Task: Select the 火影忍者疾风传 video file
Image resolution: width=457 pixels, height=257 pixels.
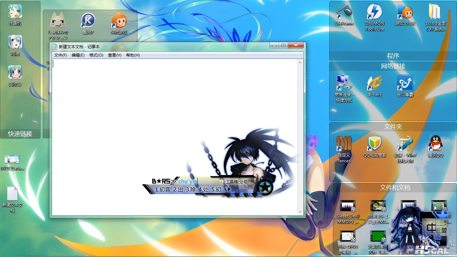Action: point(378,242)
